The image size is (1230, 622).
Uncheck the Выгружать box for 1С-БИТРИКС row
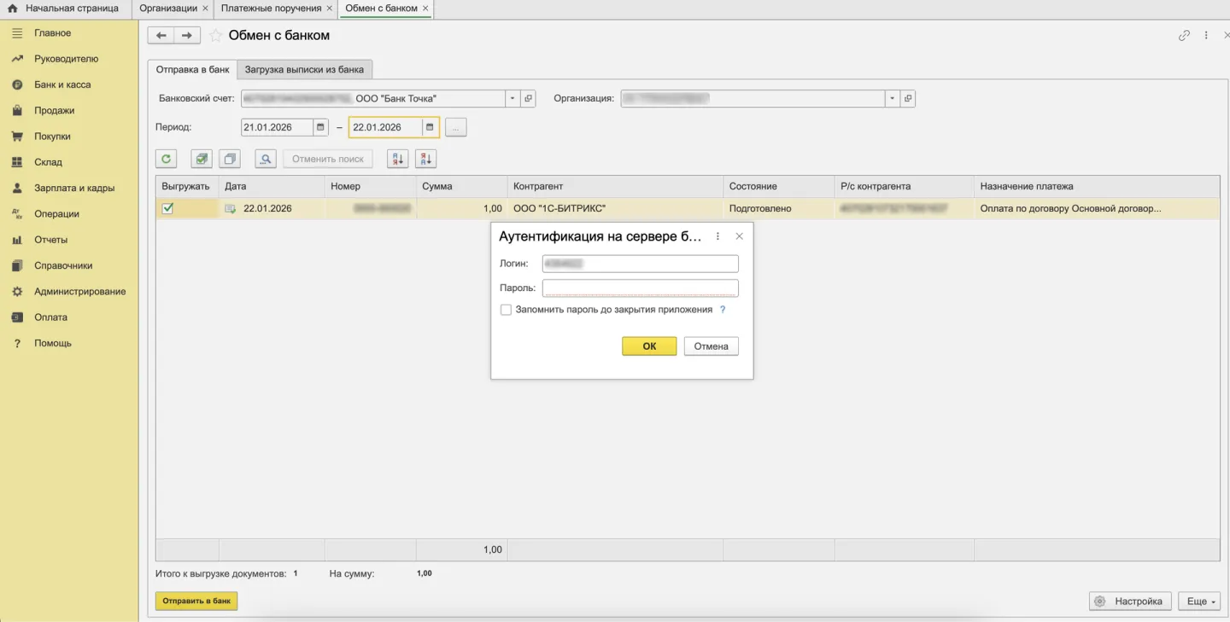tap(167, 208)
